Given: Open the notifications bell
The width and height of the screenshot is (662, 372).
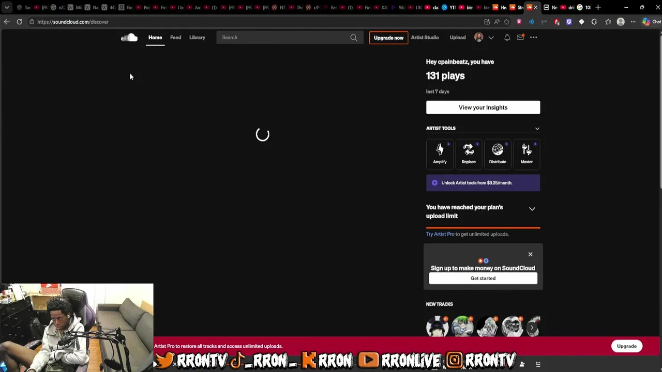Looking at the screenshot, I should pos(507,37).
